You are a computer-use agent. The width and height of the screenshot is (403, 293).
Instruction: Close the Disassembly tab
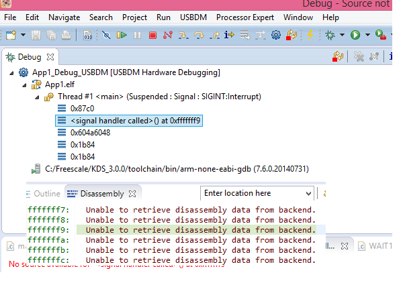pyautogui.click(x=132, y=194)
